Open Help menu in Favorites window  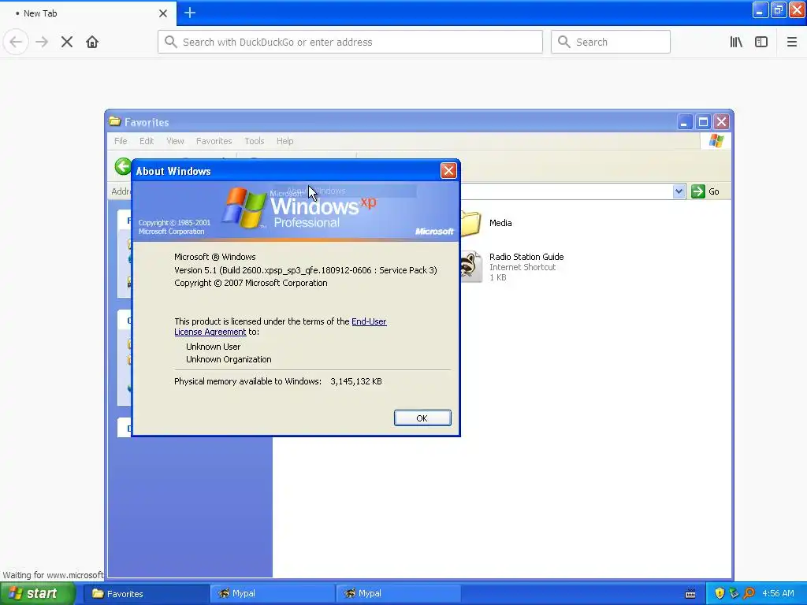point(284,141)
